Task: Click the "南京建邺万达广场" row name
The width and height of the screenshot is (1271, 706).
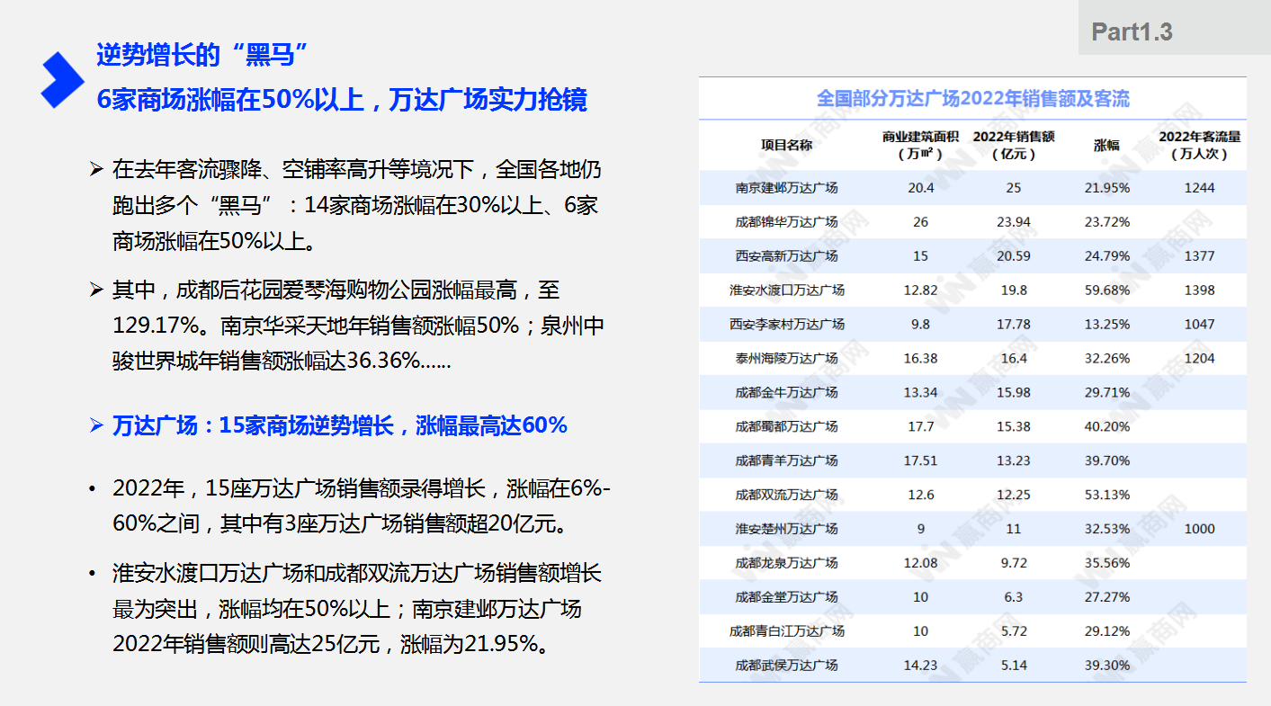Action: [x=786, y=188]
